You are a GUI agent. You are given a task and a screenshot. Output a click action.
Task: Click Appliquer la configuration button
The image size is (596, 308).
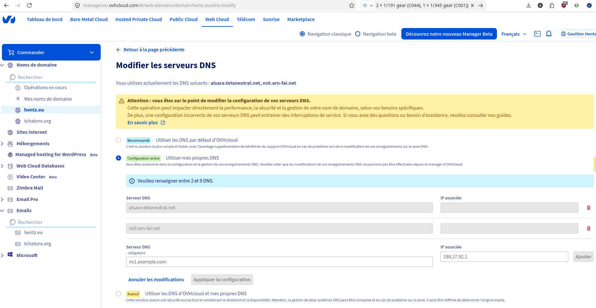[x=222, y=280]
